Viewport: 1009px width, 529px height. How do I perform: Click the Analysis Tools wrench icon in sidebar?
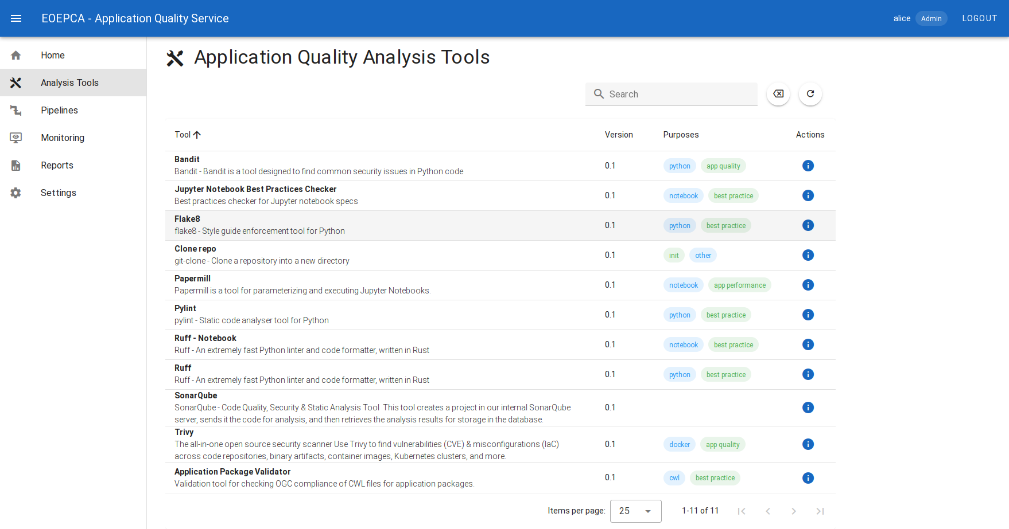point(16,83)
